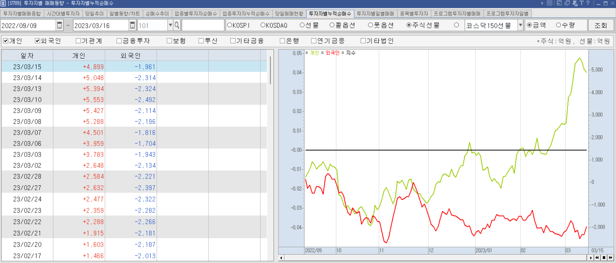
Task: Click the chart stop square button
Action: (604, 258)
